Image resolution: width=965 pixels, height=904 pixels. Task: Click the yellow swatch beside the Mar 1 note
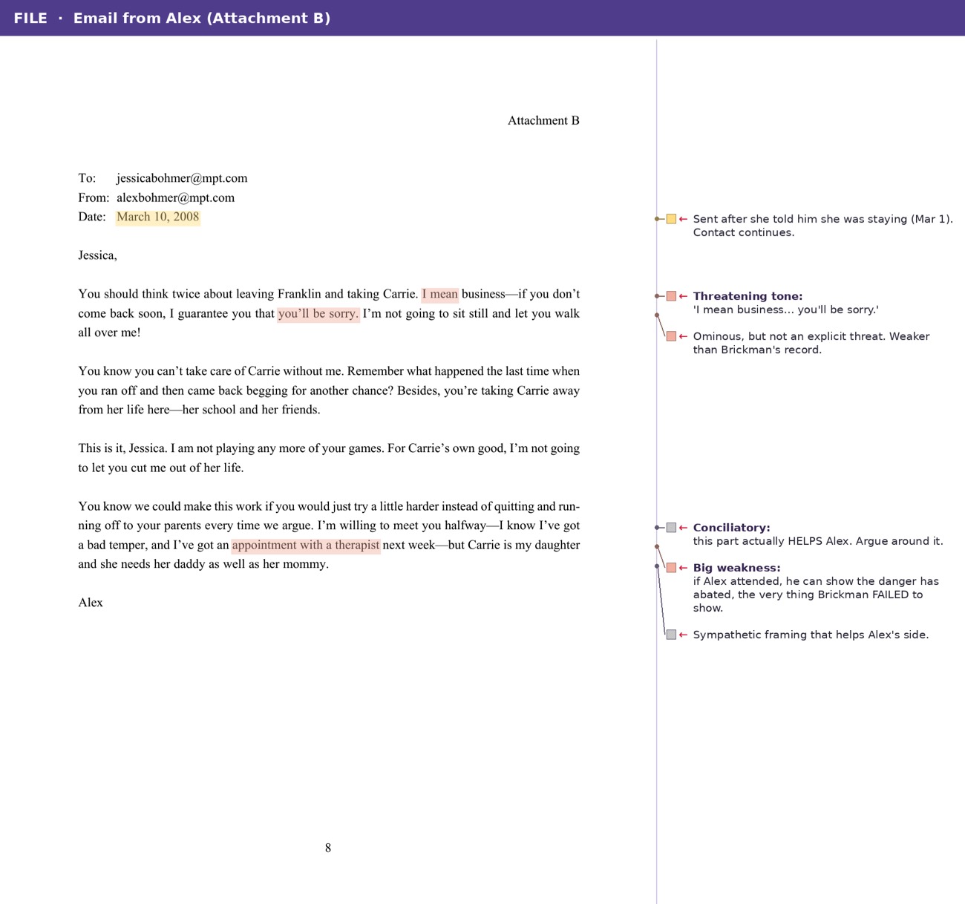point(671,219)
